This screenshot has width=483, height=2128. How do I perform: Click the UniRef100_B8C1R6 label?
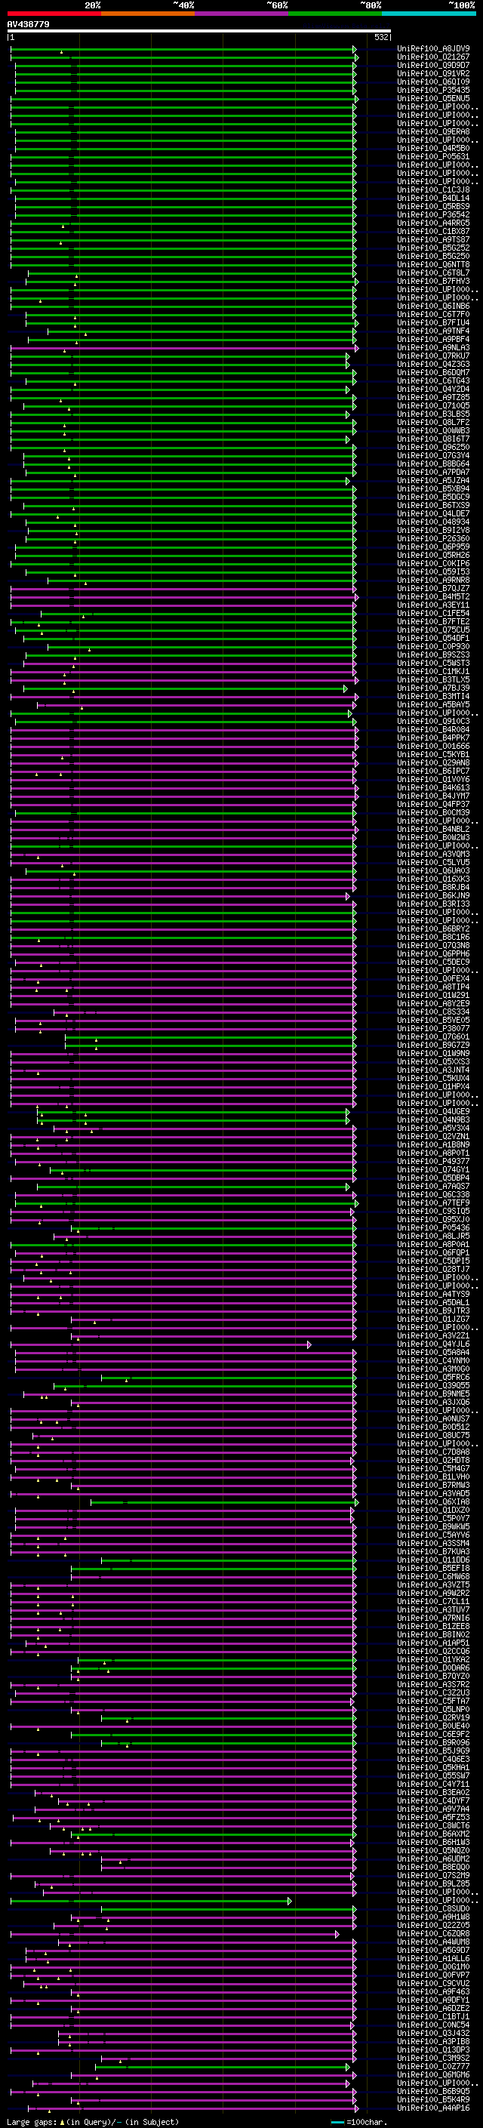(433, 938)
